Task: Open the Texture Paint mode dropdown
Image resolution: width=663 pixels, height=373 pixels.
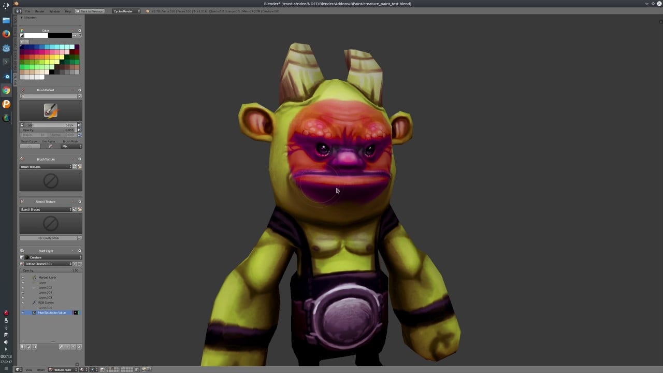Action: [63, 369]
